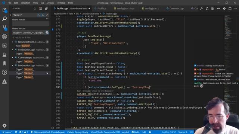Collapse the NewTicketForm.js result group

coord(13,42)
